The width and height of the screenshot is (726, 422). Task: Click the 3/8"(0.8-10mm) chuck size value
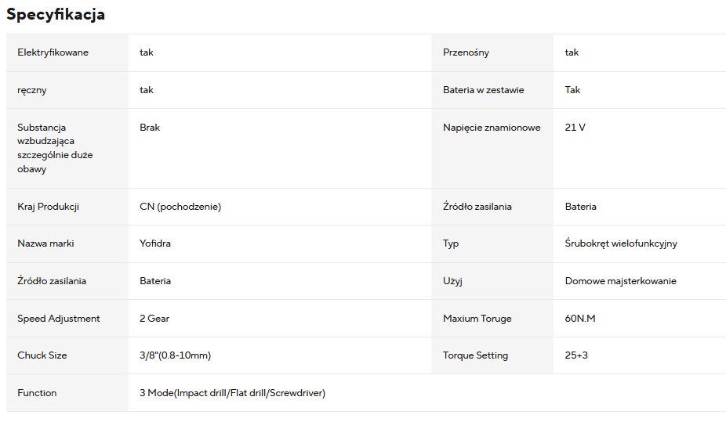(x=176, y=355)
